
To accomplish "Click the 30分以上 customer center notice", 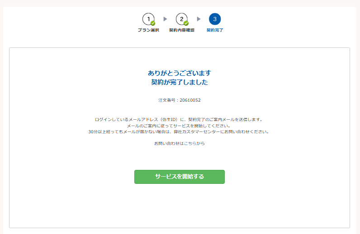I will click(179, 132).
